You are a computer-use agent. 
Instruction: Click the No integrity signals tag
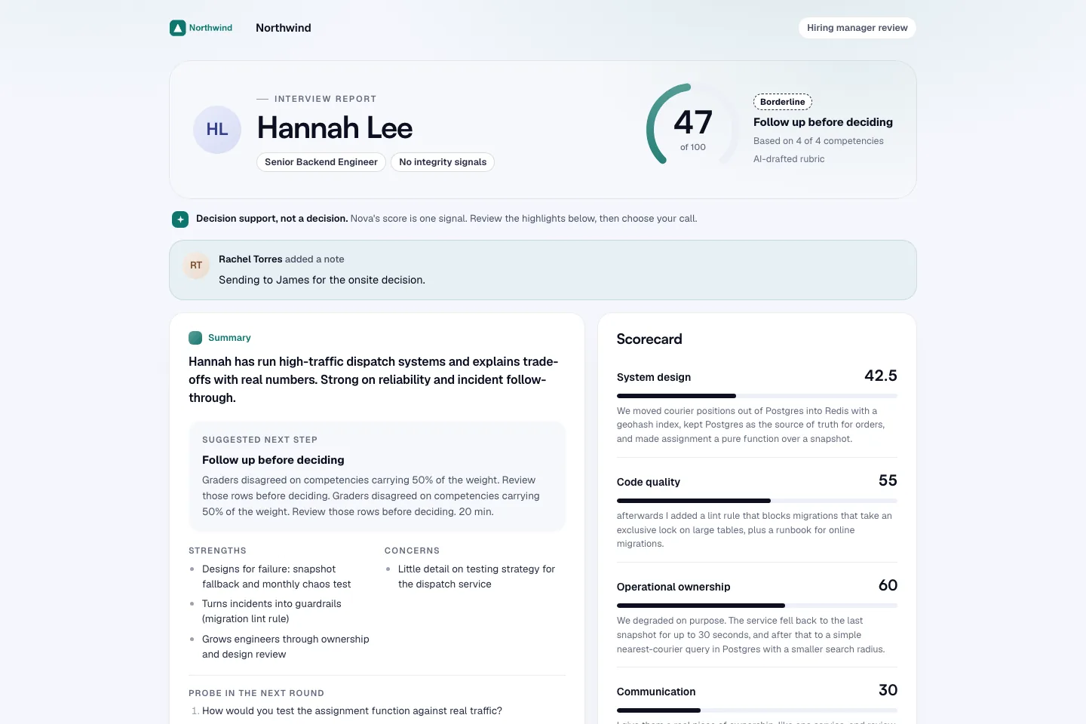(443, 162)
